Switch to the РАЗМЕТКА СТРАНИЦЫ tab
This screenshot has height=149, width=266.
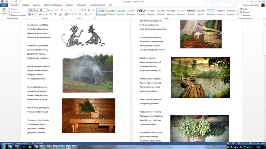coord(53,6)
